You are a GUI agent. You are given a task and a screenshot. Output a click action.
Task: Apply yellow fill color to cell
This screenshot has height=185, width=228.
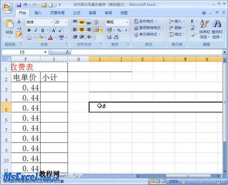[41, 37]
